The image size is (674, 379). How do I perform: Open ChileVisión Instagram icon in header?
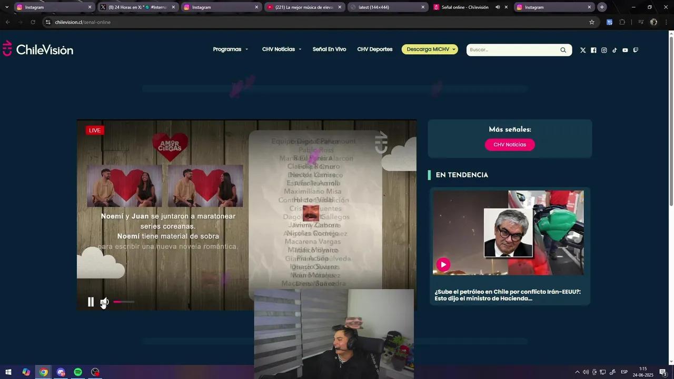click(x=604, y=50)
